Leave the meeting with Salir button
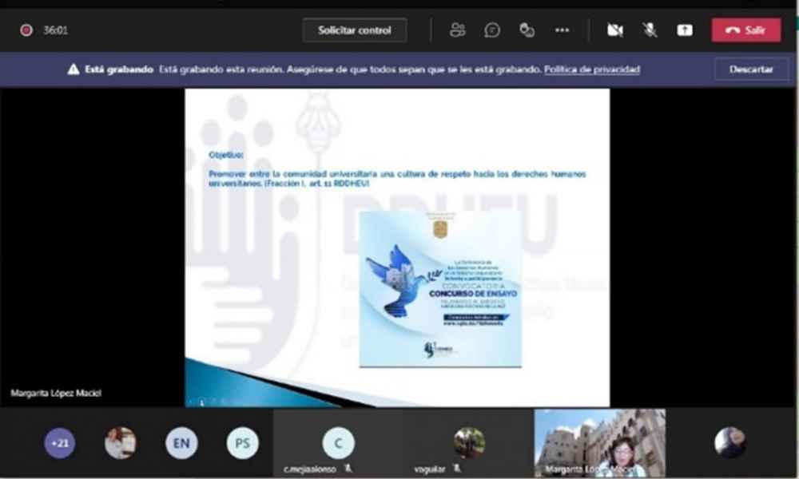The height and width of the screenshot is (479, 799). click(746, 30)
